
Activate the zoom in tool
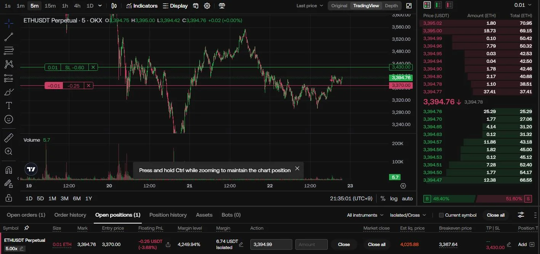[x=9, y=151]
